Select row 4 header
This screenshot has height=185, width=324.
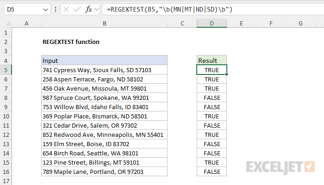[6, 61]
